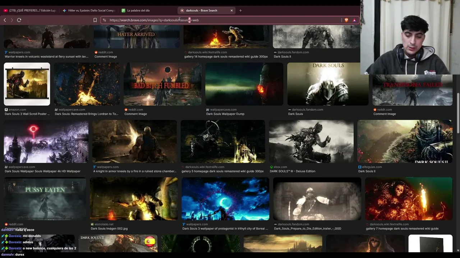The image size is (460, 258).
Task: Open the Brave Shields lion icon
Action: [x=346, y=20]
